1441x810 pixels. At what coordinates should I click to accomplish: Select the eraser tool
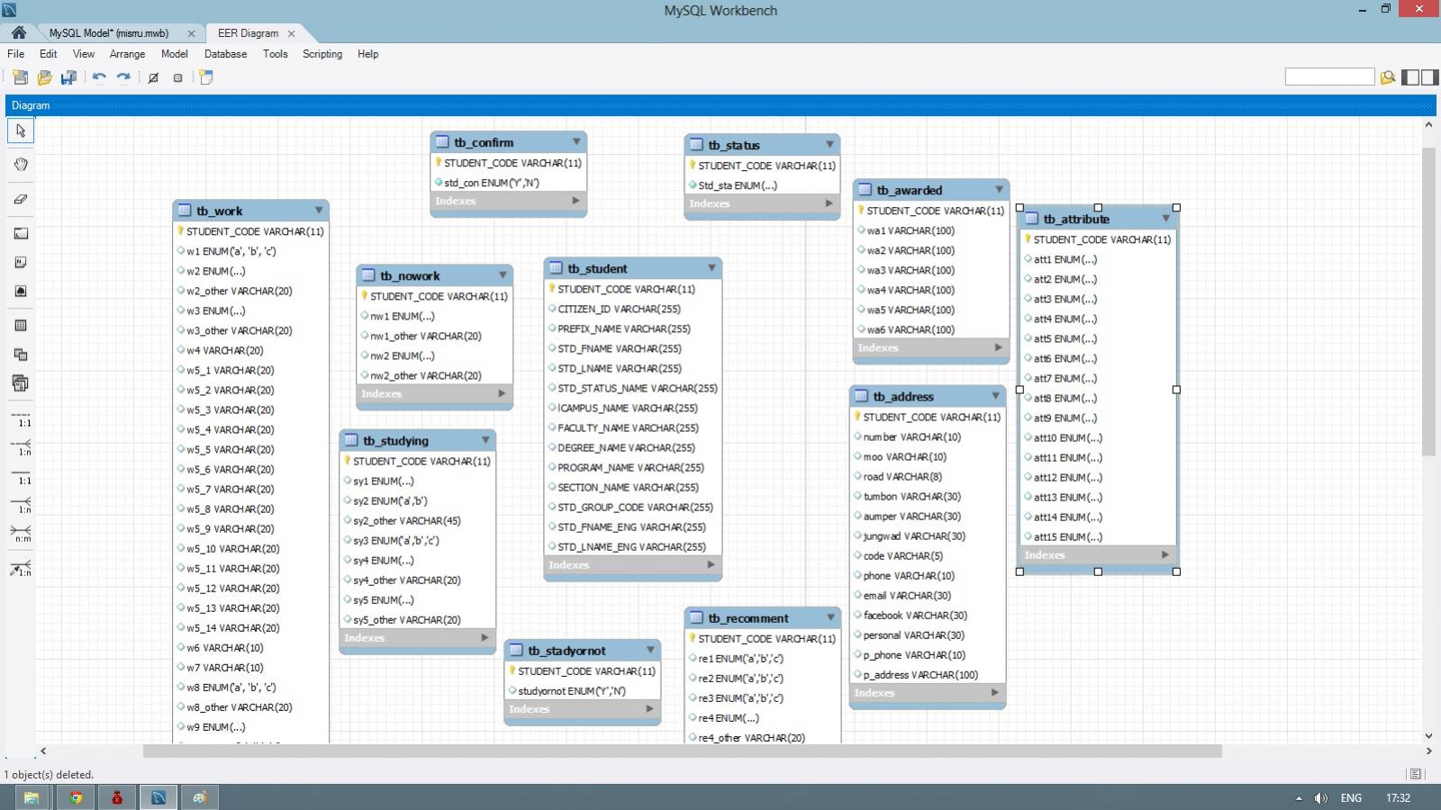tap(21, 199)
